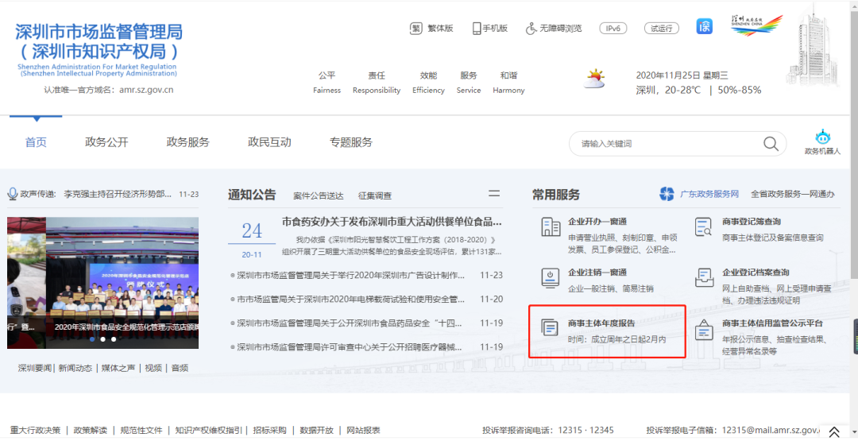Go to 首页 tab
The width and height of the screenshot is (858, 441).
36,142
